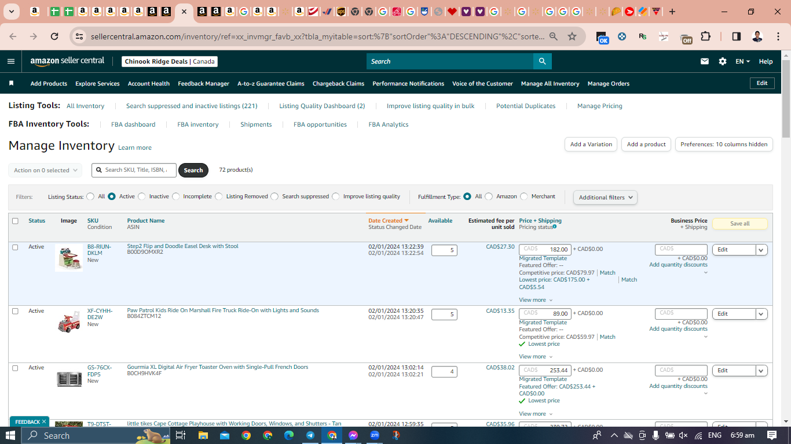Image resolution: width=791 pixels, height=444 pixels.
Task: Open File Explorer from the taskbar
Action: point(203,435)
